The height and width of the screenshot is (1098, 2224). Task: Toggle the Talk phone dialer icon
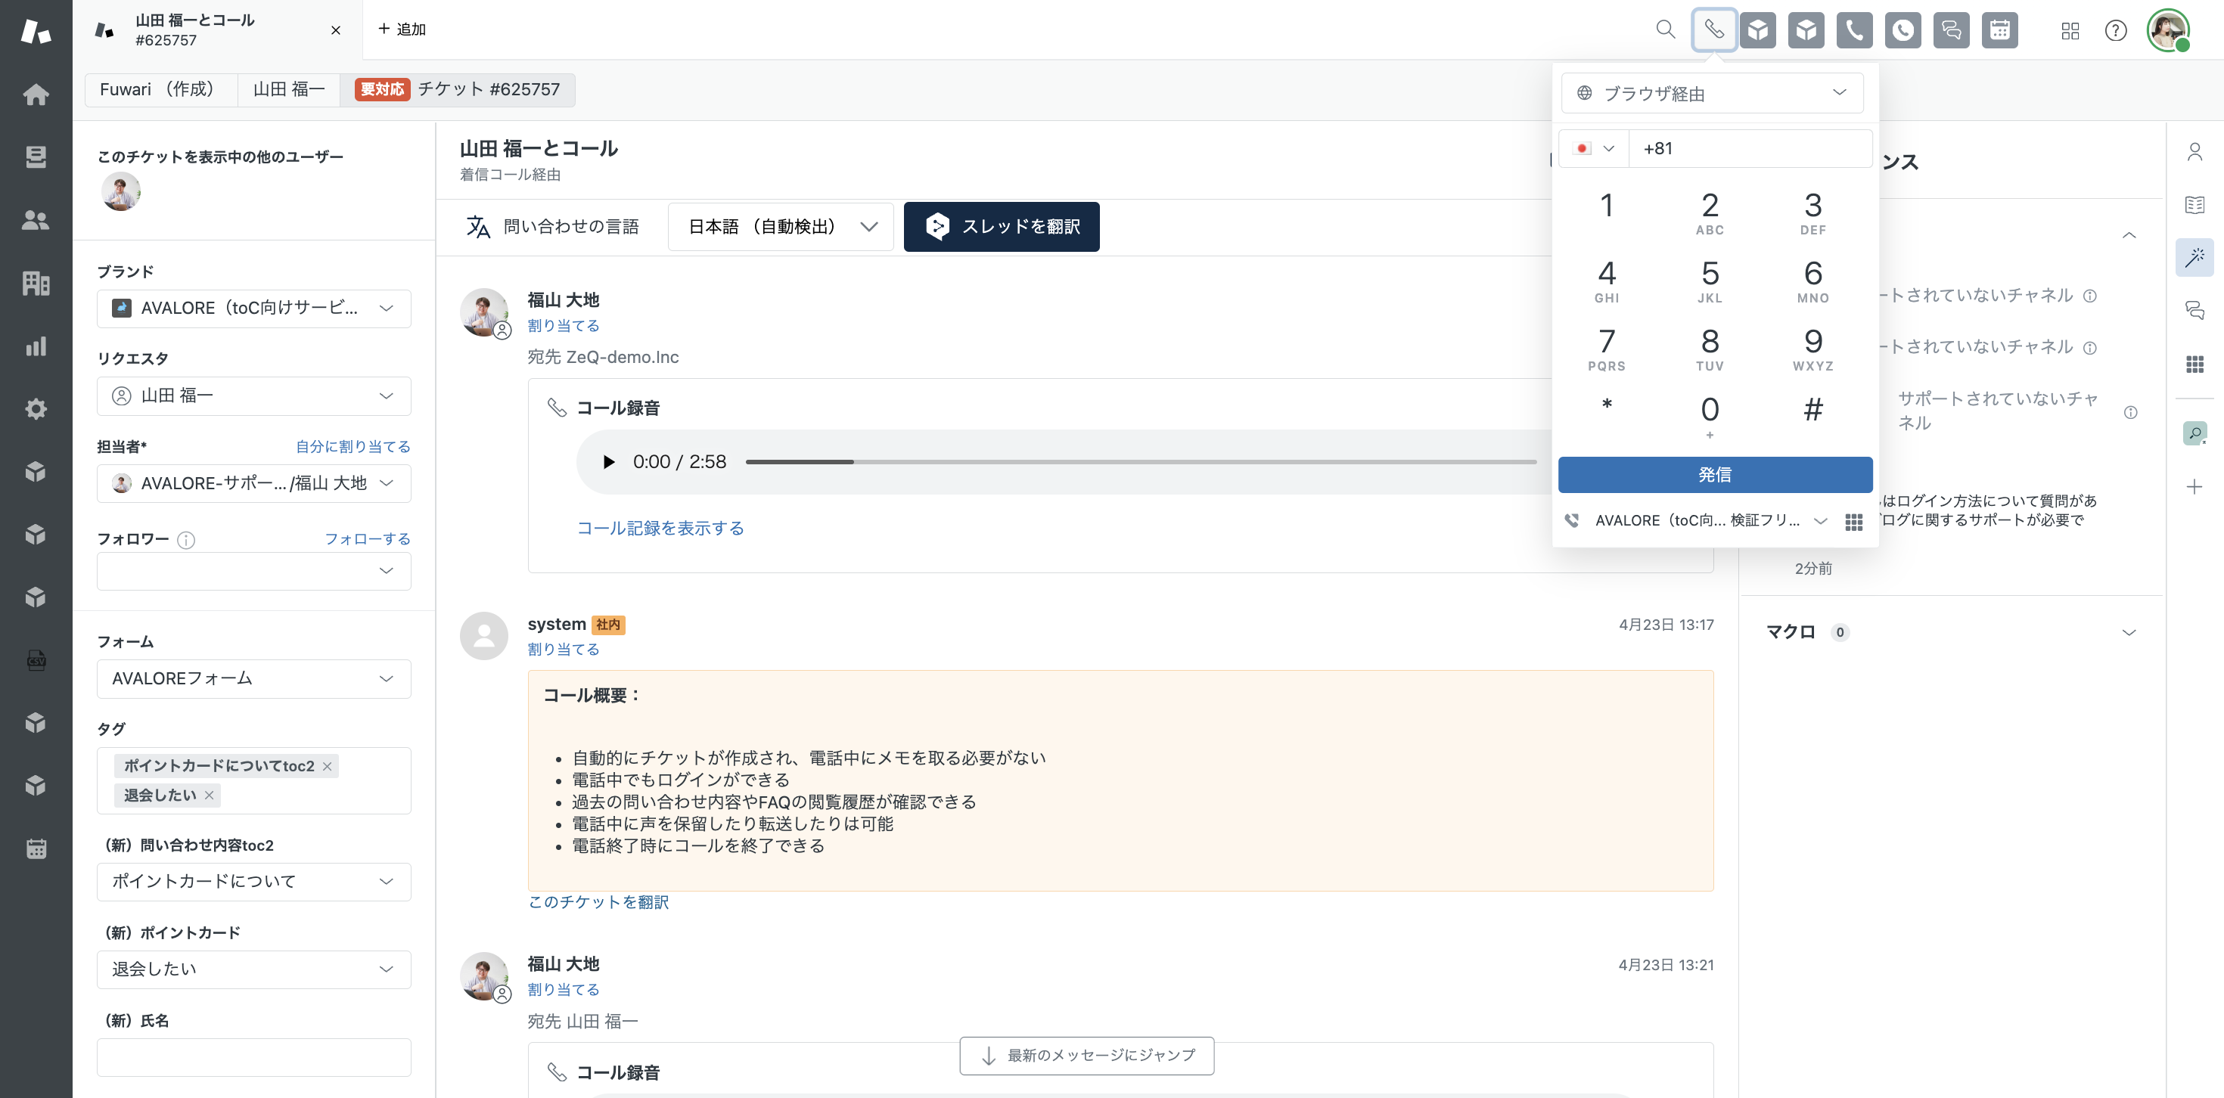click(x=1713, y=30)
